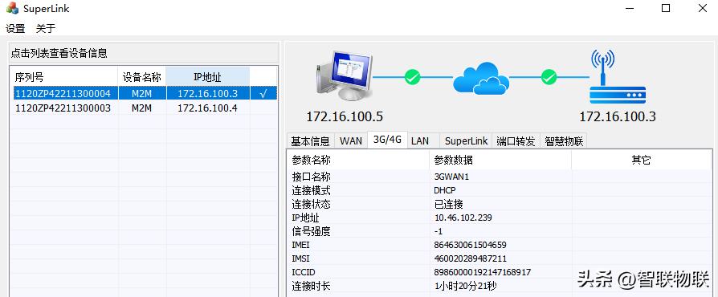Switch to the LAN tab
Viewport: 718px width, 297px height.
pos(420,141)
